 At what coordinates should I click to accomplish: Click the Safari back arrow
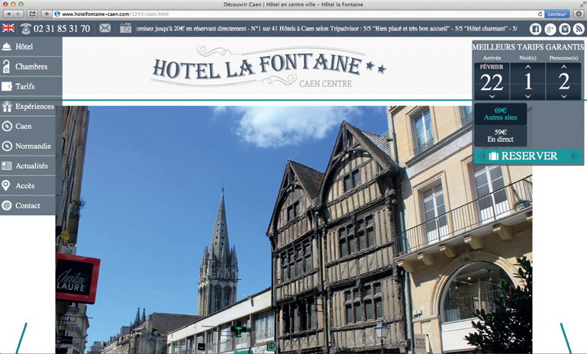(8, 14)
